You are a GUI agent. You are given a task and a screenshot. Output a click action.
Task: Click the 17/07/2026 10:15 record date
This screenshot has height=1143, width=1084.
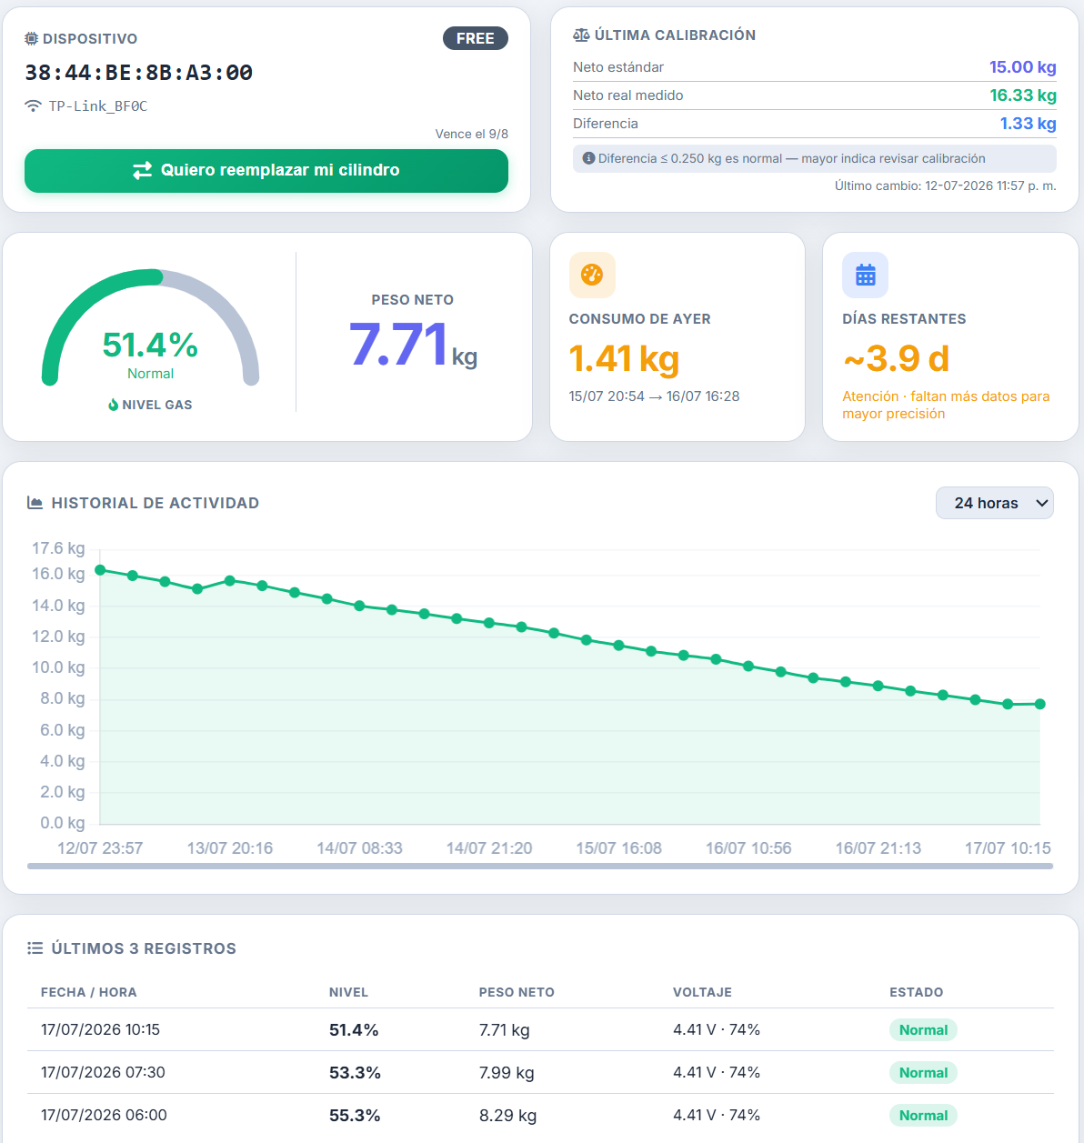pyautogui.click(x=100, y=1029)
